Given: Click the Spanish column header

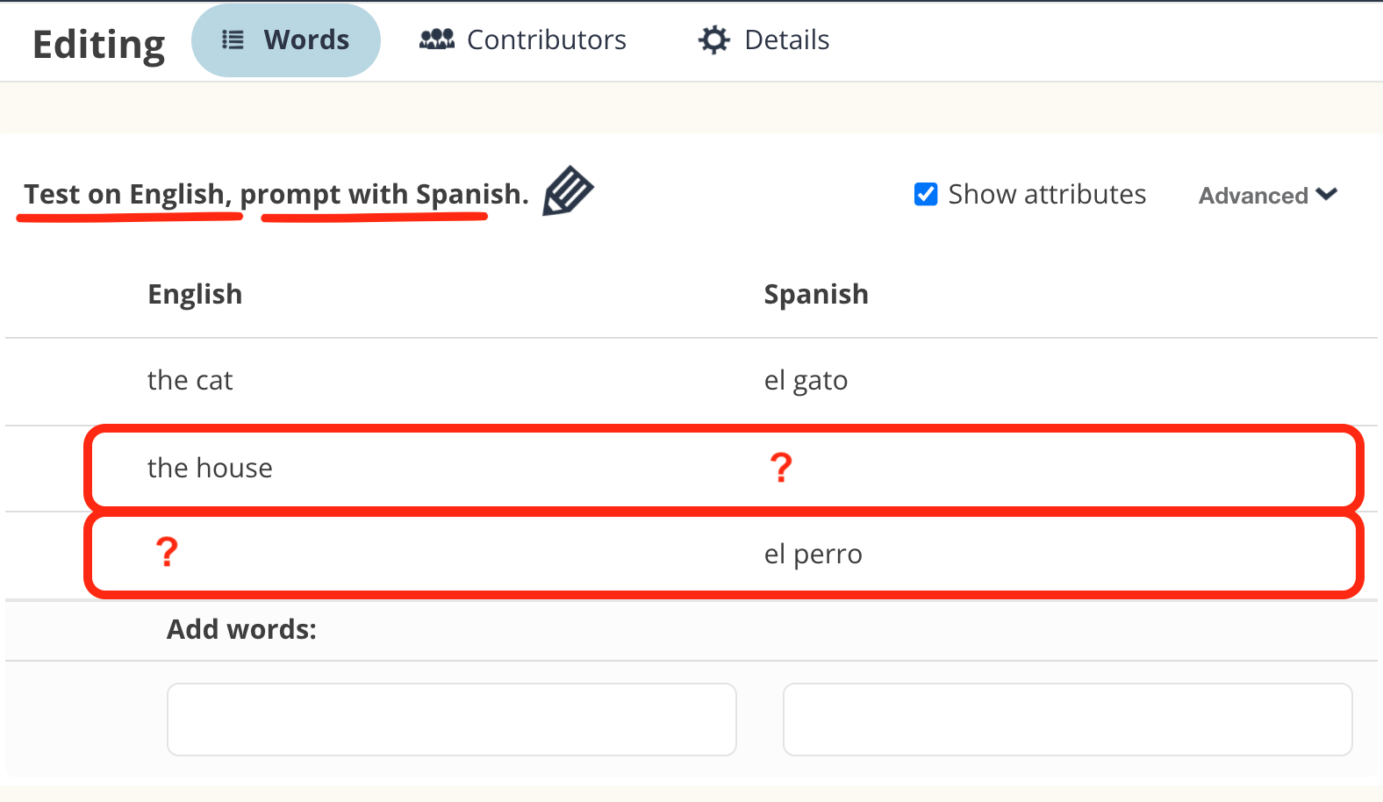Looking at the screenshot, I should (x=816, y=294).
